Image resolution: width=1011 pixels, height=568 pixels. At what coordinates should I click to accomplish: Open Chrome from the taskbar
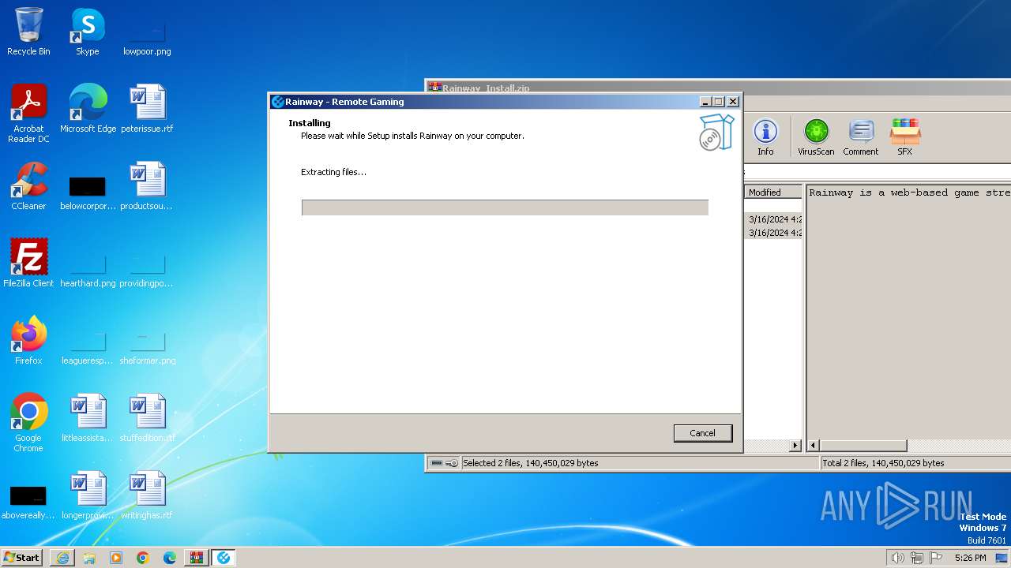pos(143,558)
